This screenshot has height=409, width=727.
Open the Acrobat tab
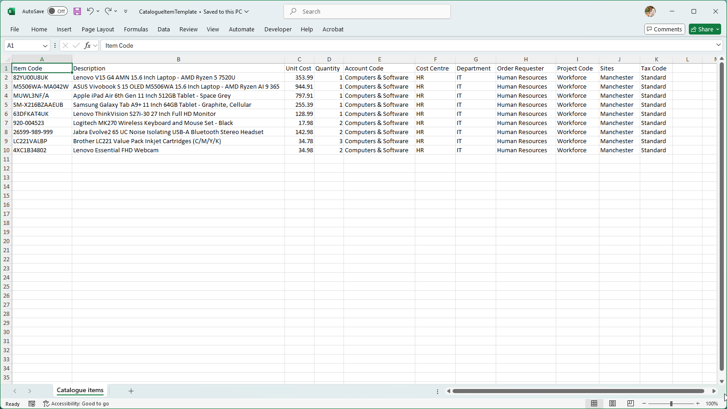tap(333, 29)
